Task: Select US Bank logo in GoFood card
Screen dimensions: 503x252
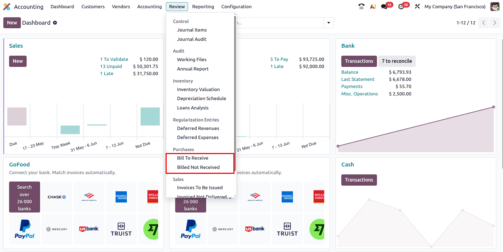Action: pos(89,229)
